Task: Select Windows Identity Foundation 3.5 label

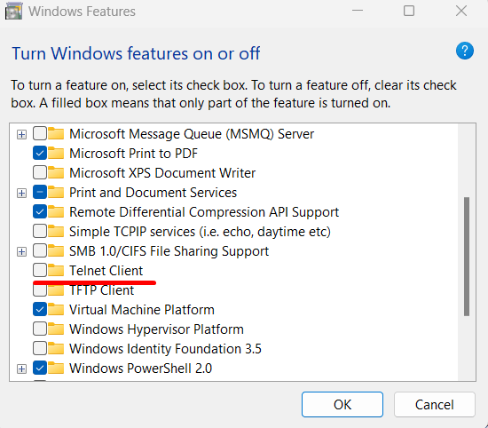Action: (165, 349)
